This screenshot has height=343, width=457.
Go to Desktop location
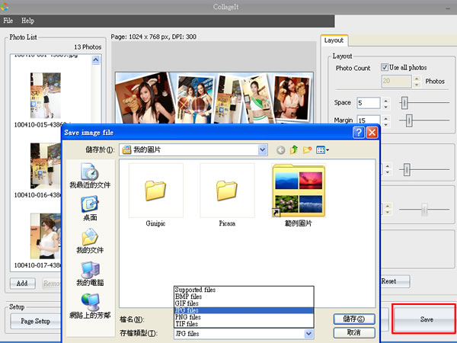(90, 209)
